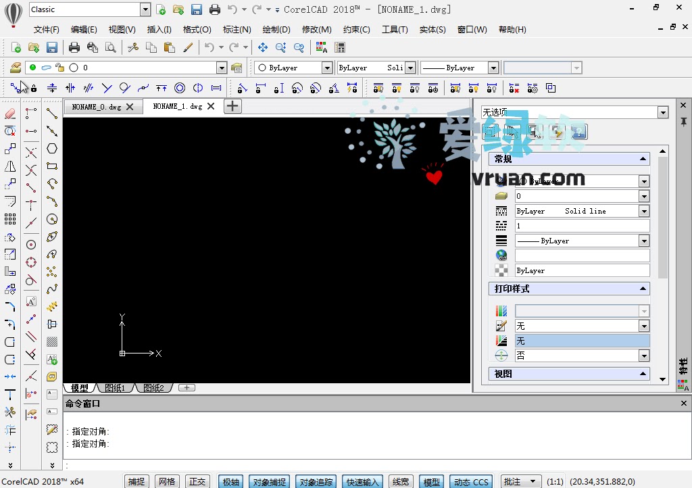
Task: Click properties panel scroll down arrow
Action: (x=662, y=379)
